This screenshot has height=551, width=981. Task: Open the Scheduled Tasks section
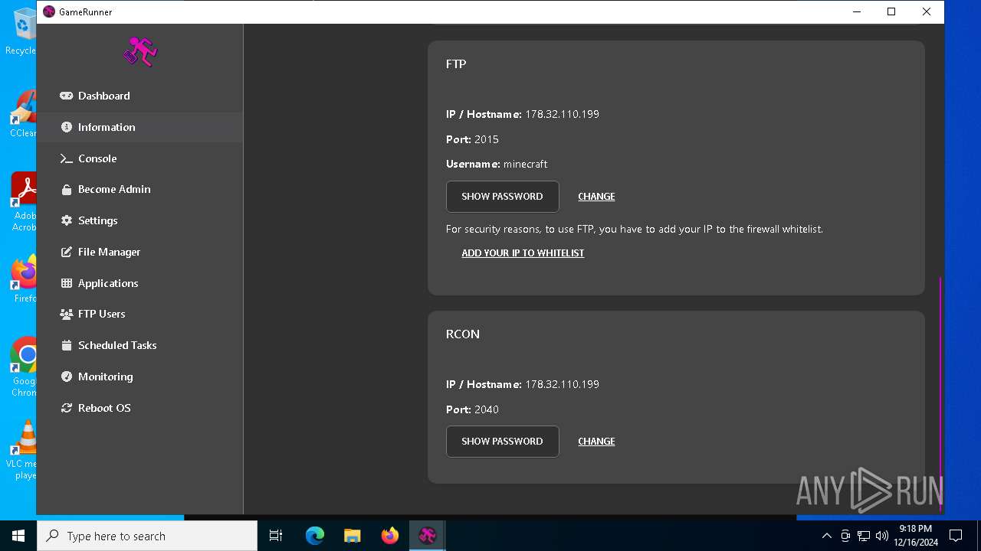click(x=139, y=345)
